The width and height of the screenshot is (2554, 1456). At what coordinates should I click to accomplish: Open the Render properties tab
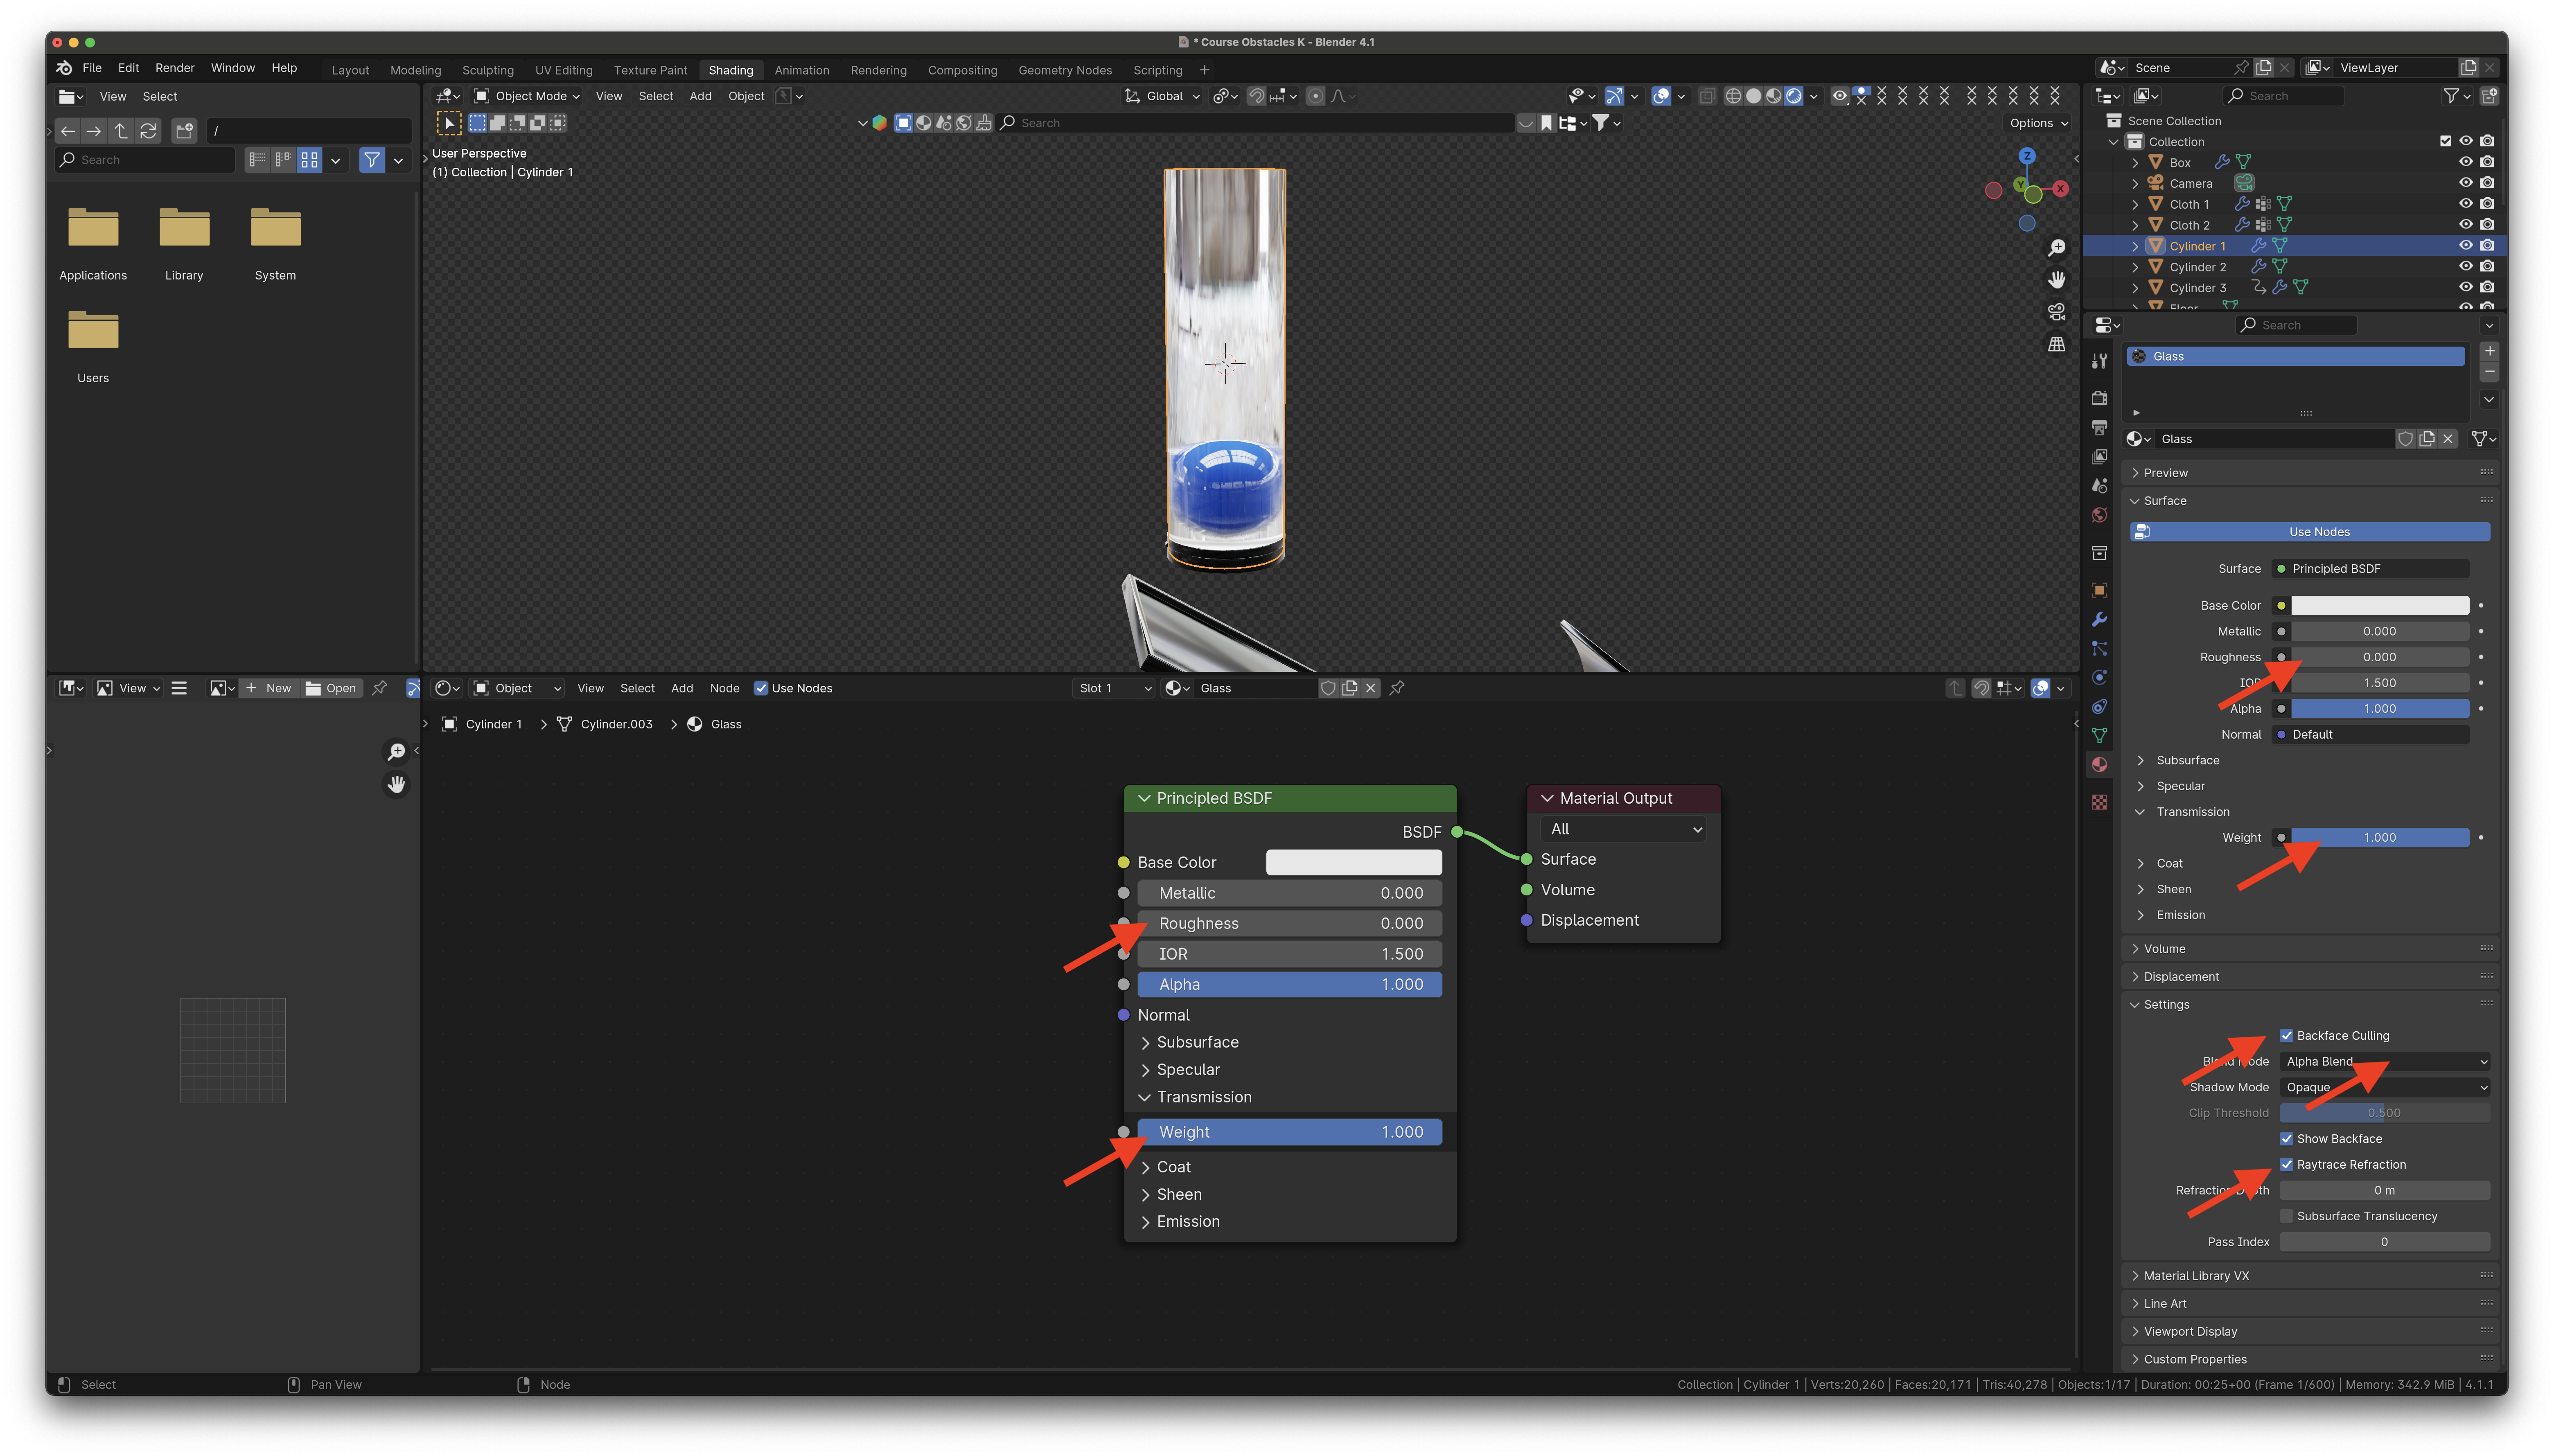pyautogui.click(x=2099, y=398)
